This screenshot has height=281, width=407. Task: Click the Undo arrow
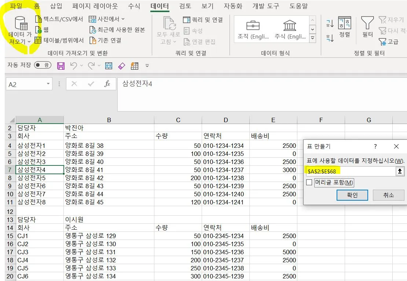(x=74, y=66)
